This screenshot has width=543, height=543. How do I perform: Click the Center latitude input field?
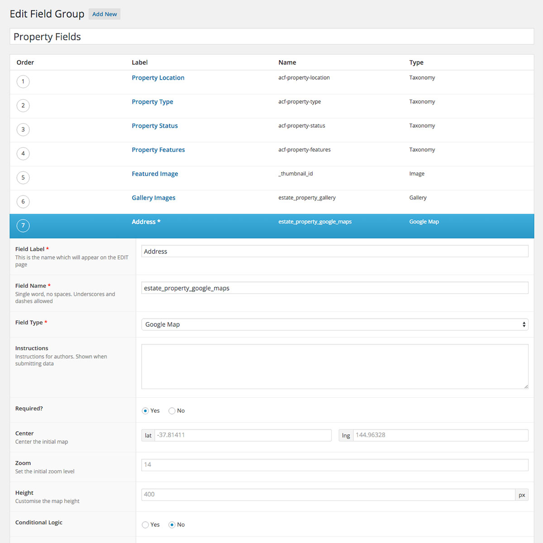pyautogui.click(x=243, y=435)
